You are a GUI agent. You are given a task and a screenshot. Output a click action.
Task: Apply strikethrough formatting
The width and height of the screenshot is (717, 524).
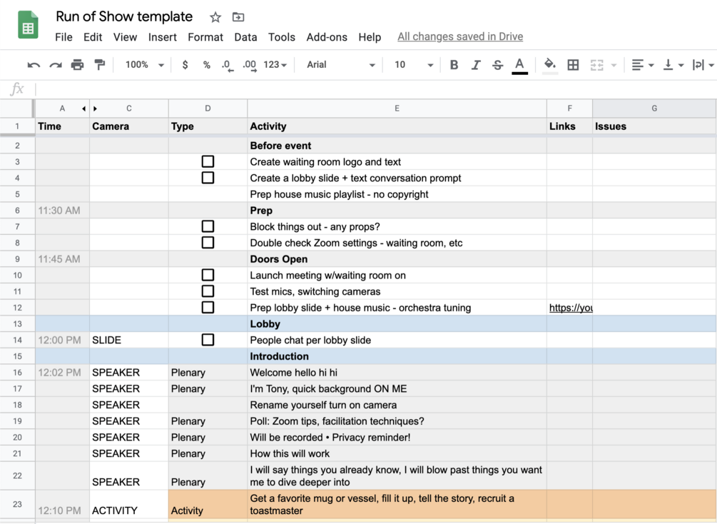tap(498, 65)
